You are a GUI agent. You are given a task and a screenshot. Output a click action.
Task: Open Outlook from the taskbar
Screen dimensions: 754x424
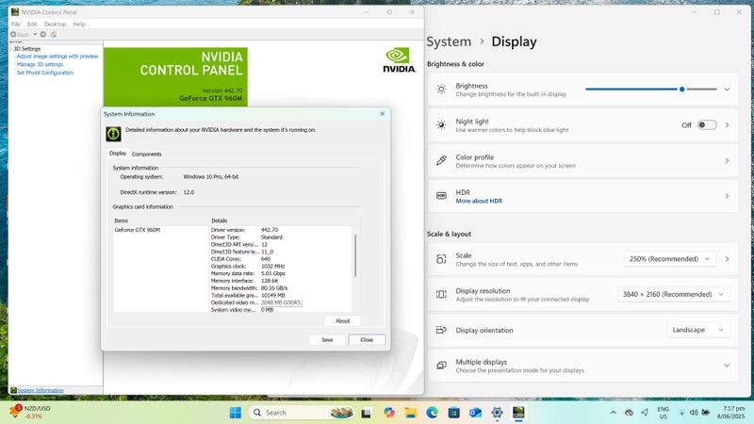(475, 413)
